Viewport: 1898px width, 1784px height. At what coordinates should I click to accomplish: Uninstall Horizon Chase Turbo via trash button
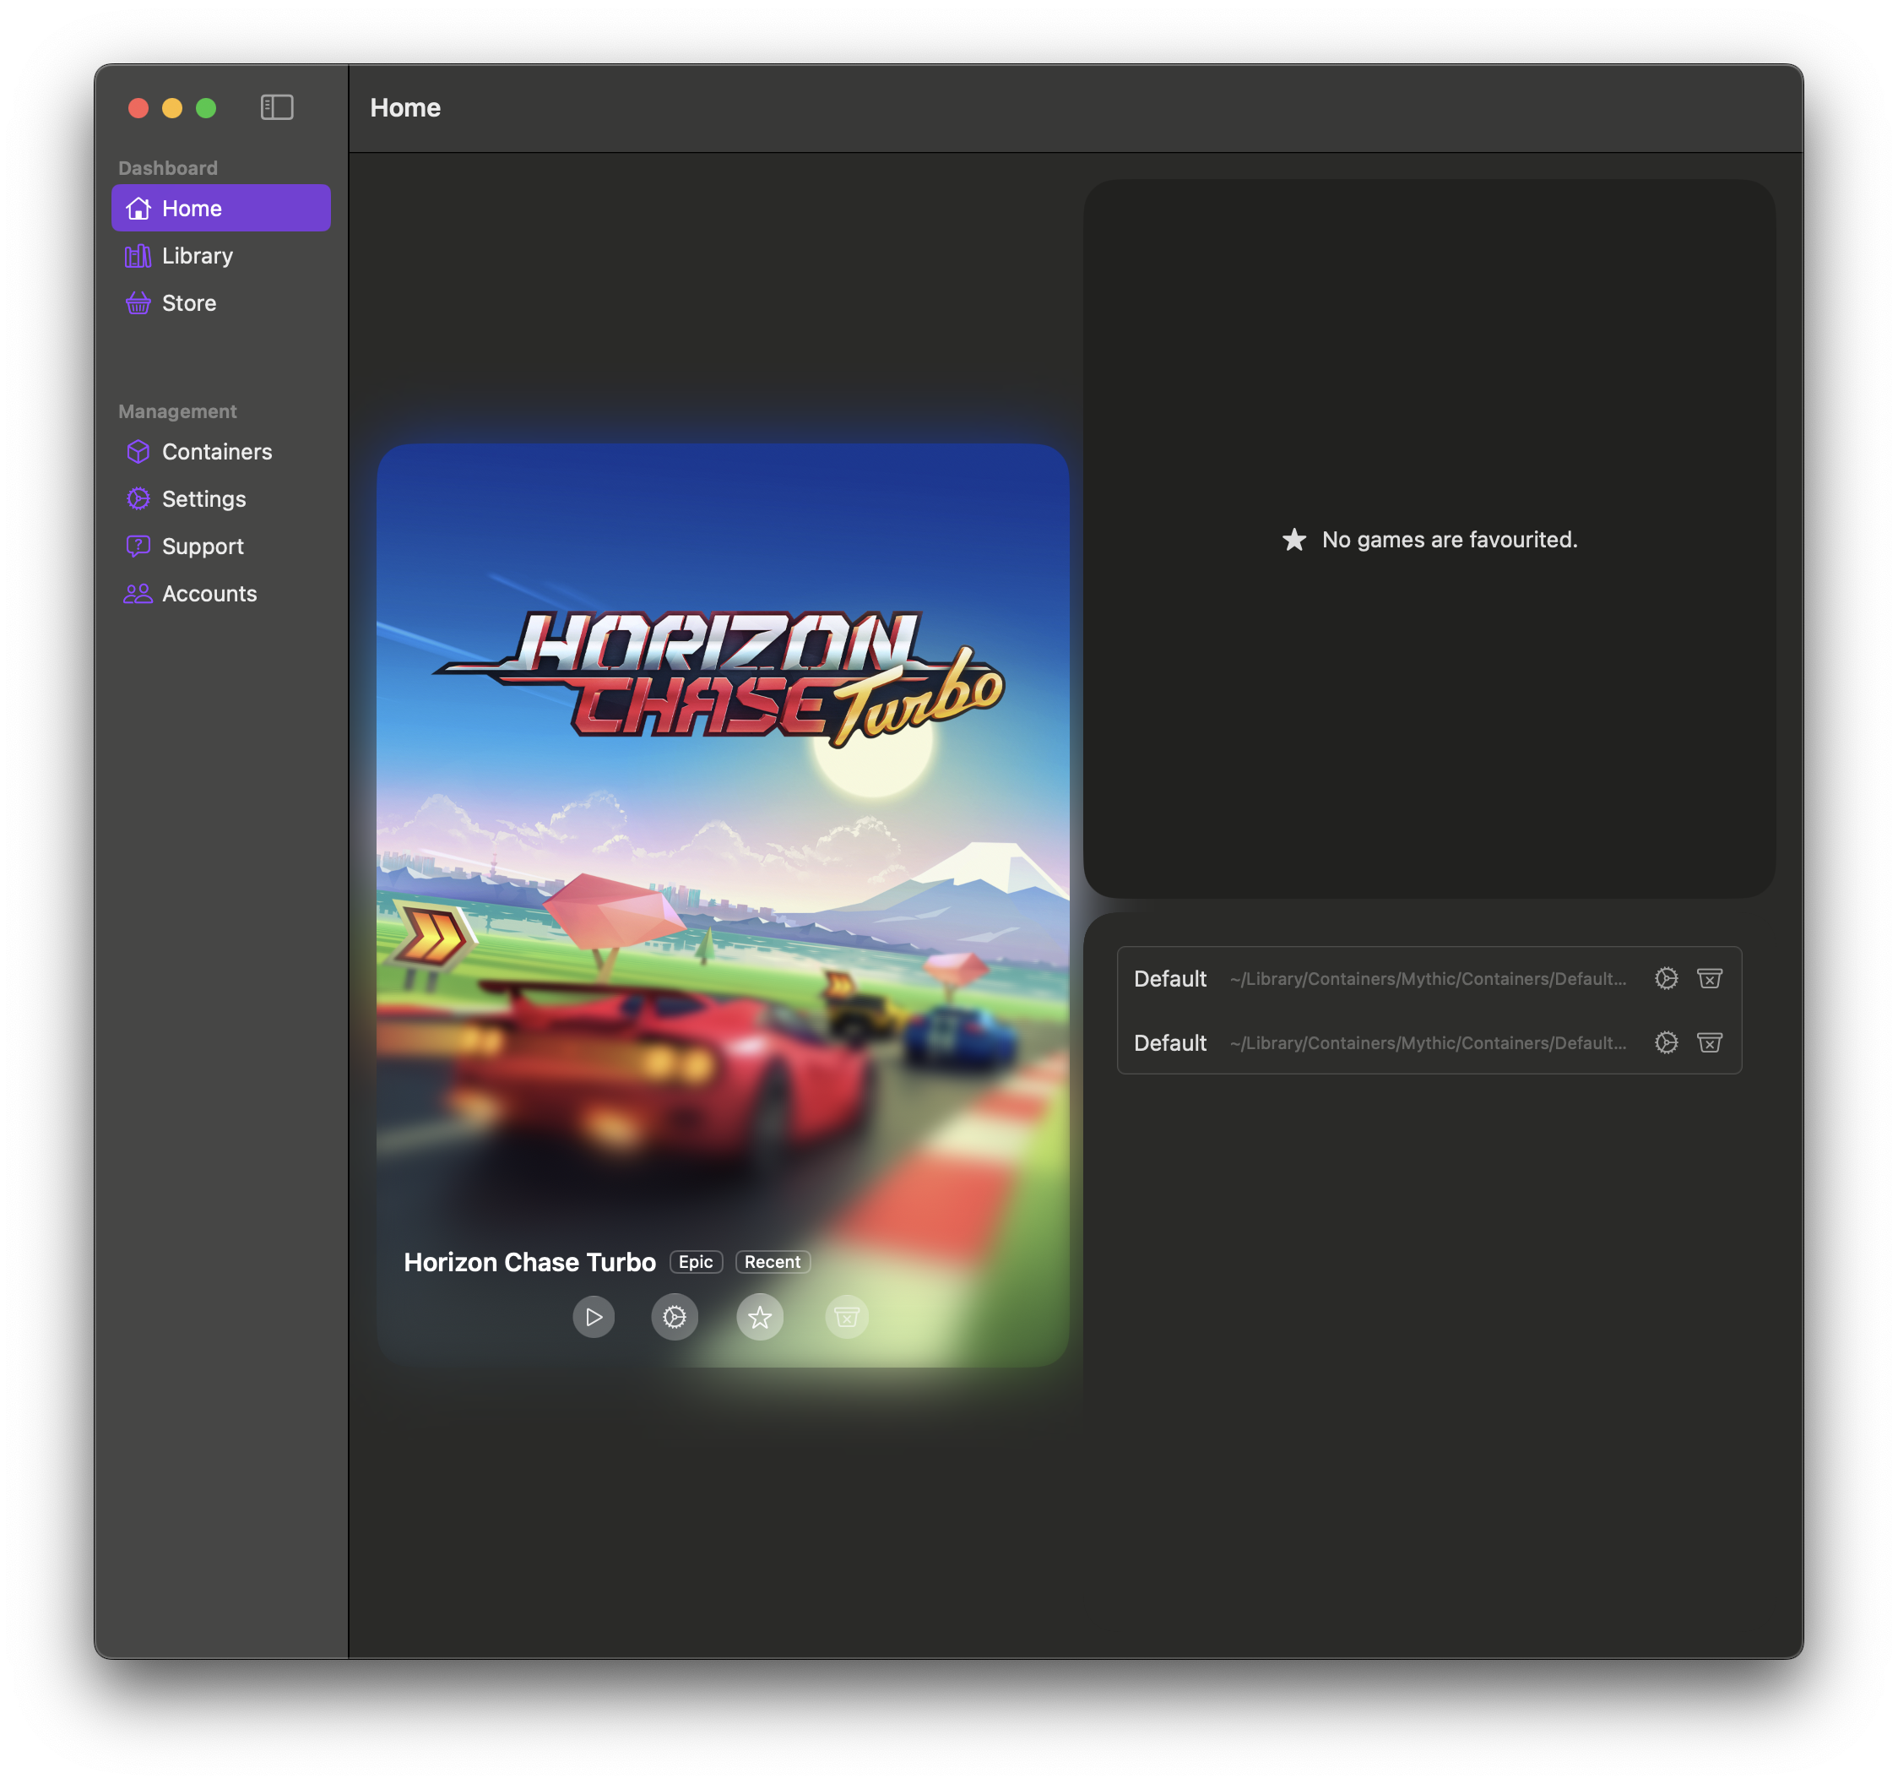(847, 1317)
